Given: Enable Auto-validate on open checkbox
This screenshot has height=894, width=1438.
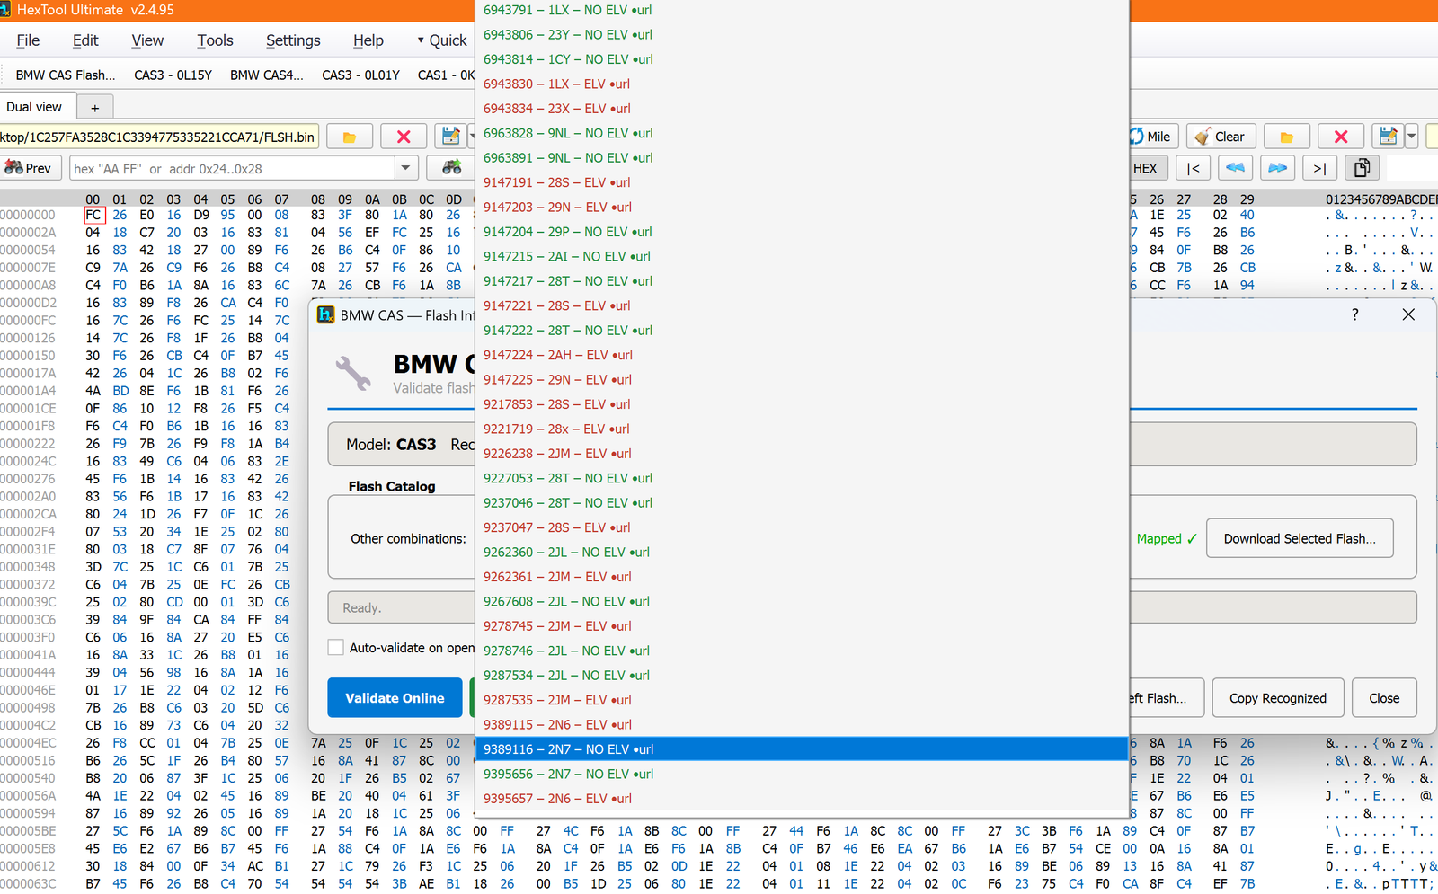Looking at the screenshot, I should [336, 648].
